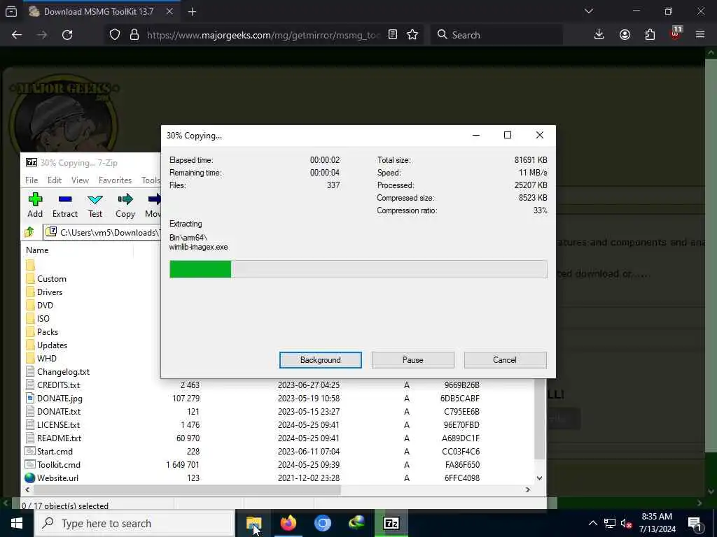Viewport: 717px width, 537px height.
Task: Select Website.url file
Action: click(57, 478)
